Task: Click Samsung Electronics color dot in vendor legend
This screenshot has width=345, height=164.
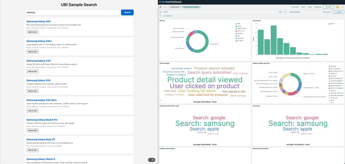Action: tap(329, 71)
